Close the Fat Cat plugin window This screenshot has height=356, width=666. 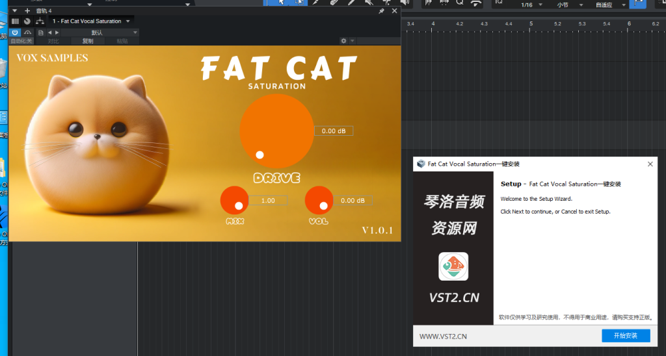[395, 11]
